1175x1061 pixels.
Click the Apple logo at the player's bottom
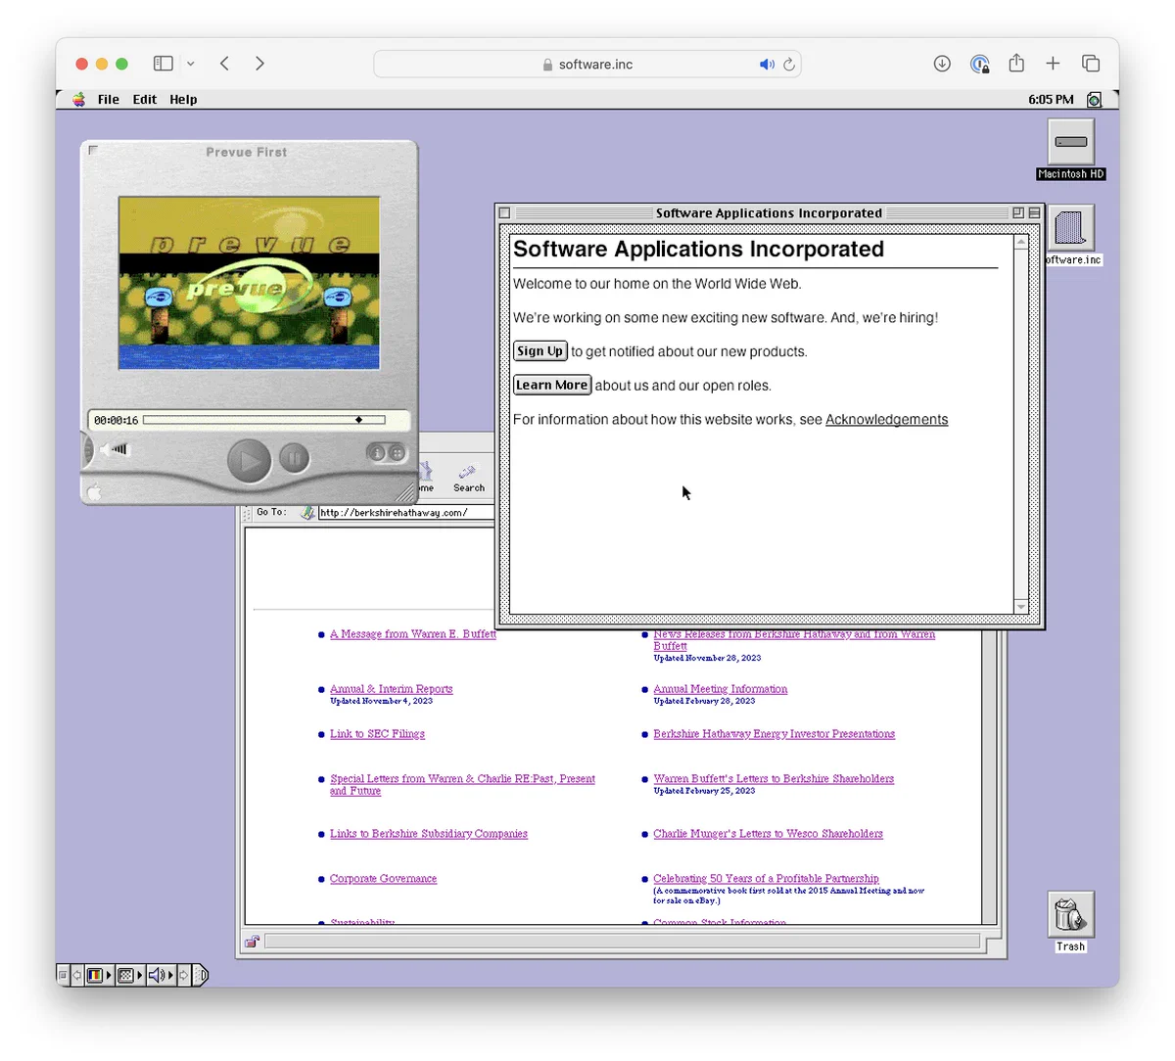coord(95,492)
